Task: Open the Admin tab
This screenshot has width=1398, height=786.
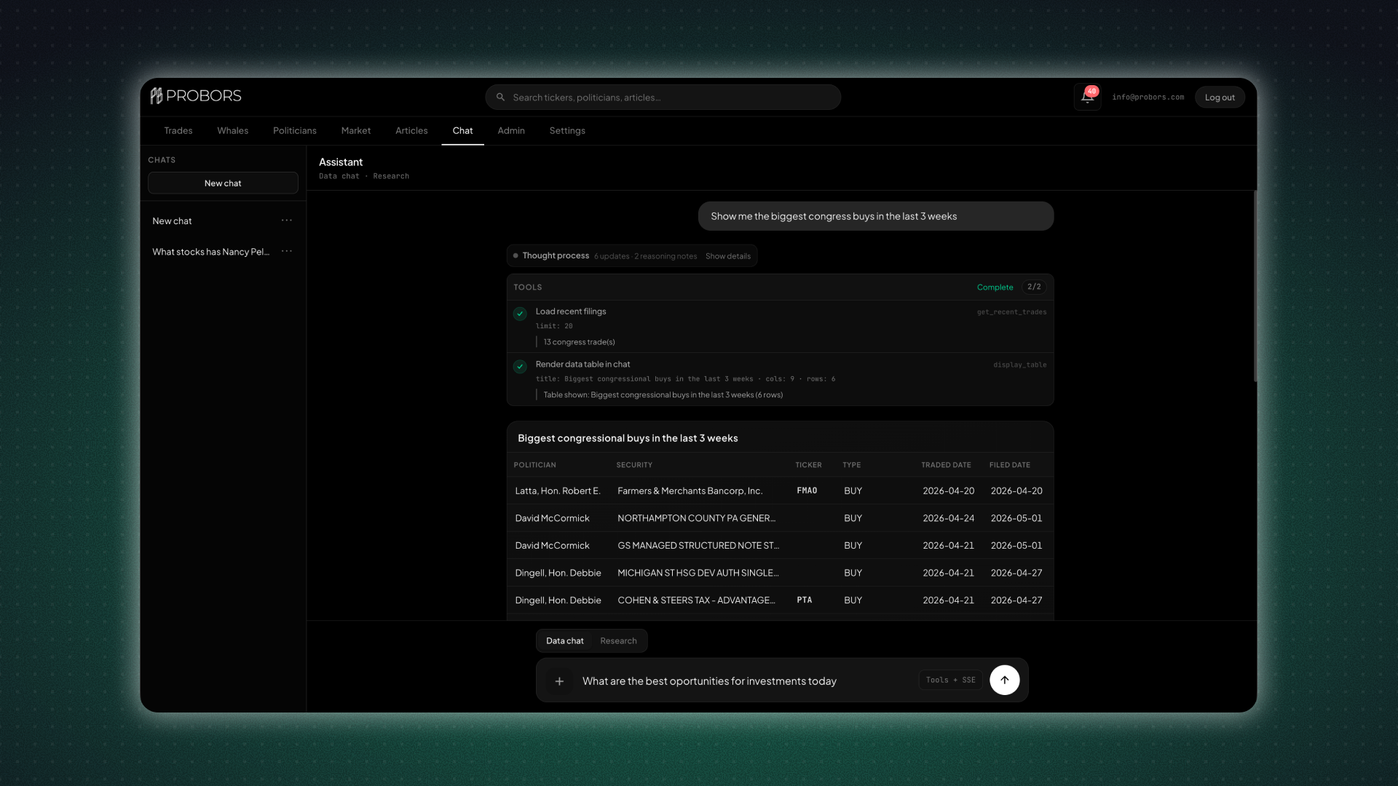Action: point(511,131)
